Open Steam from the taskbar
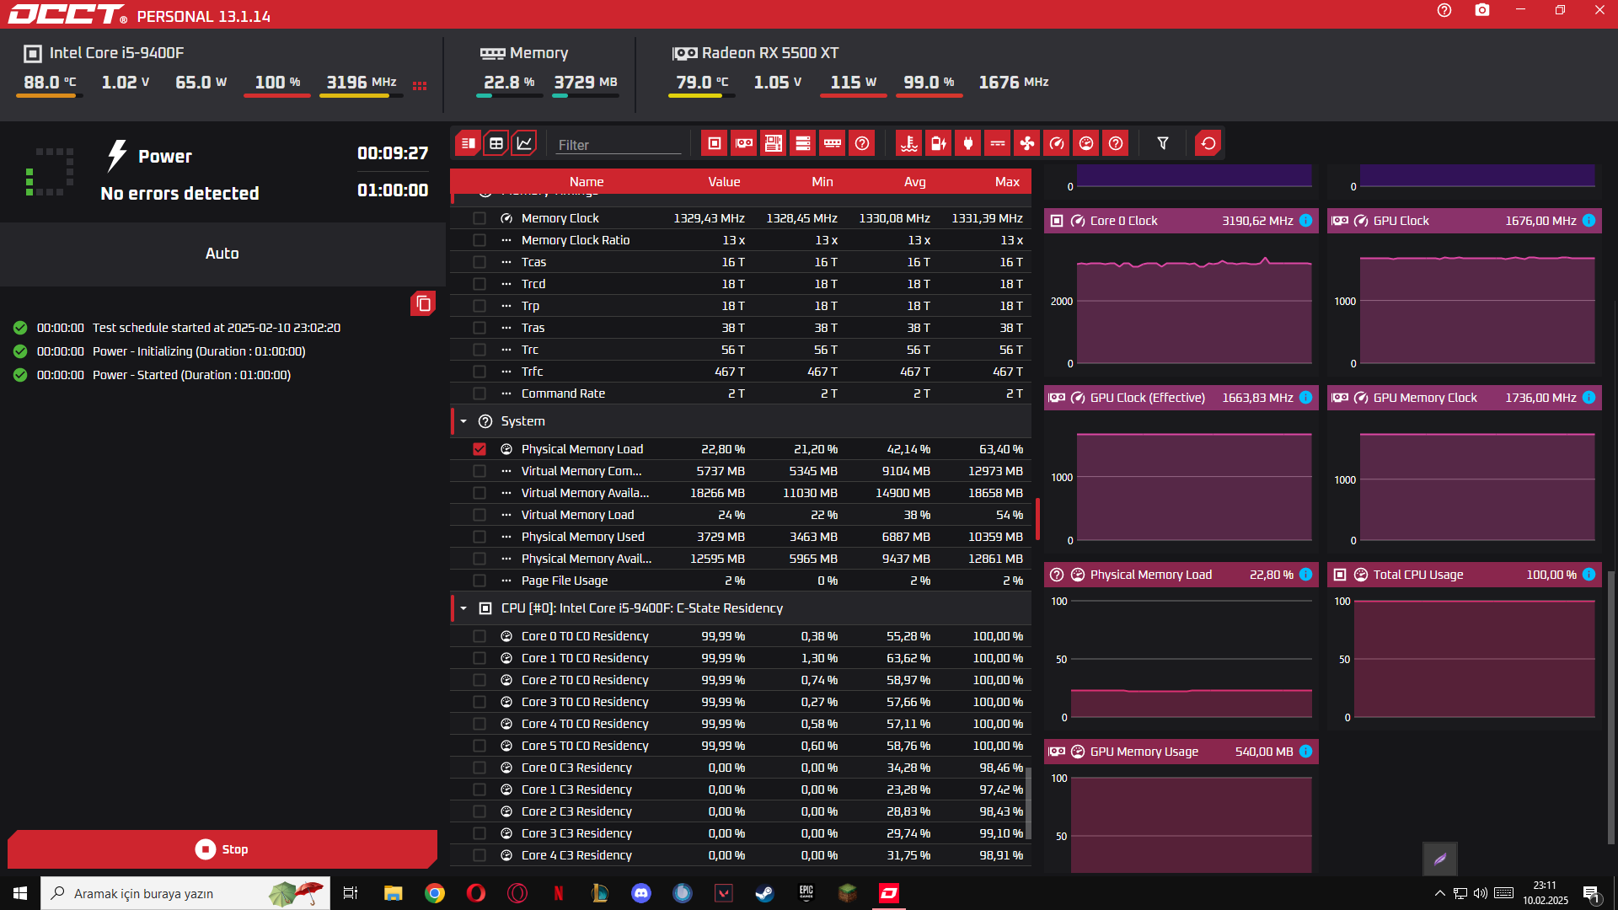 764,893
